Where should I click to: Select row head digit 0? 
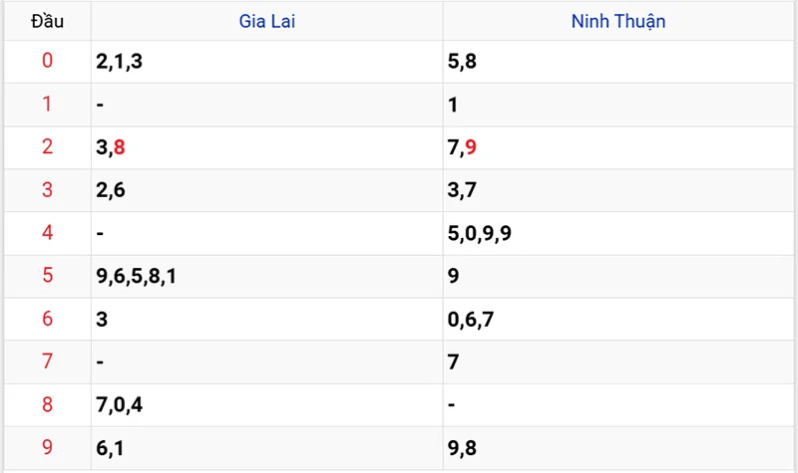click(47, 61)
